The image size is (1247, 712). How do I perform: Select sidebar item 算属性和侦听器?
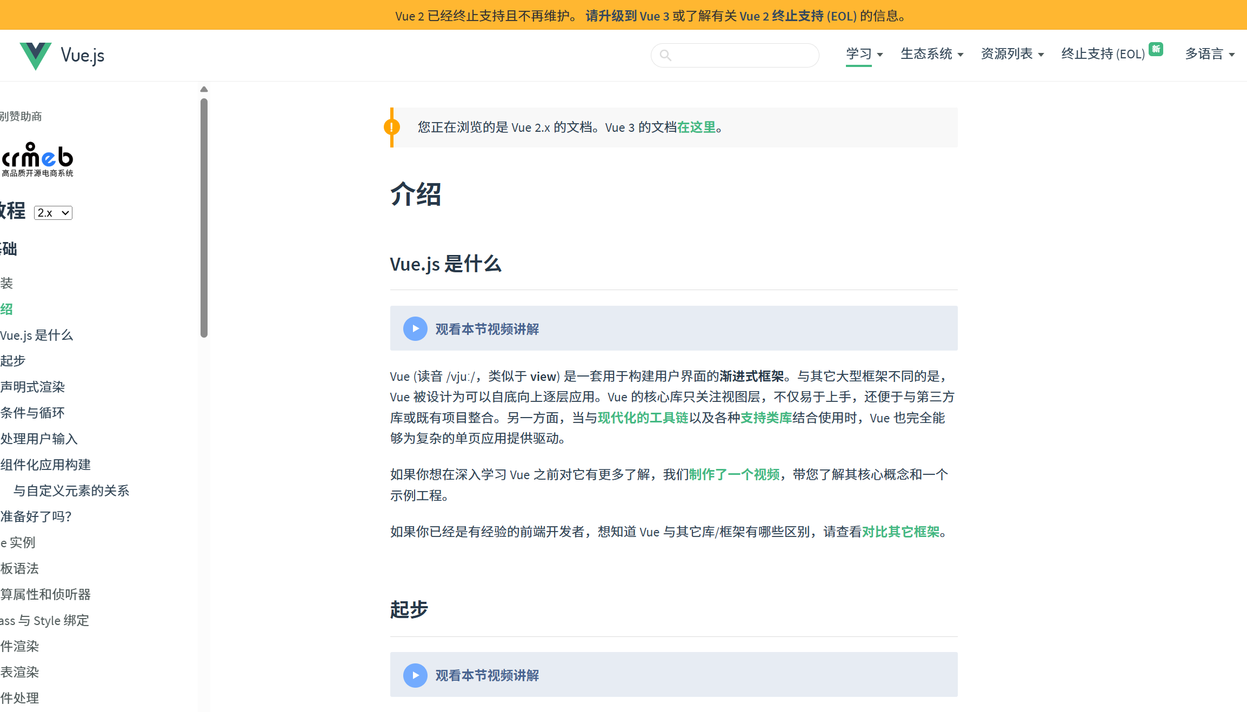coord(45,594)
